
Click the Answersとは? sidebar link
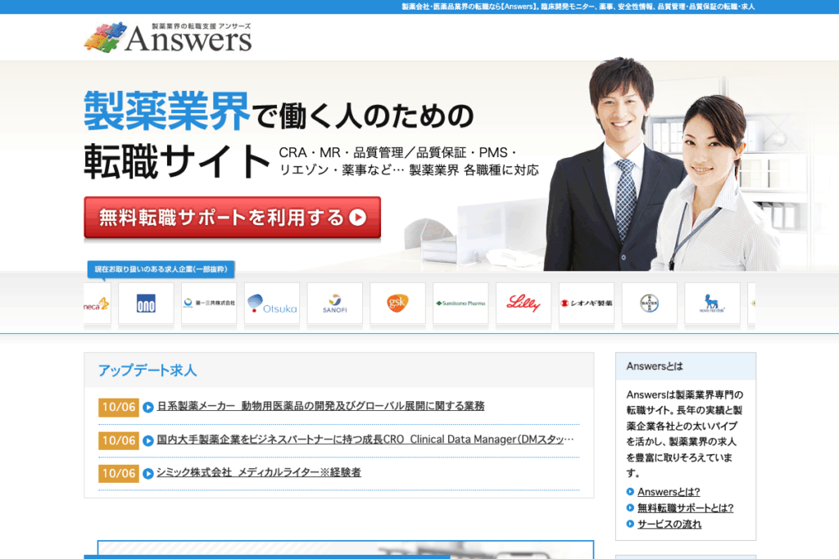coord(669,492)
